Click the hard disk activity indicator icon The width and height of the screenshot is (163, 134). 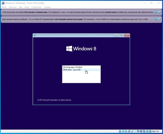[x=120, y=131]
